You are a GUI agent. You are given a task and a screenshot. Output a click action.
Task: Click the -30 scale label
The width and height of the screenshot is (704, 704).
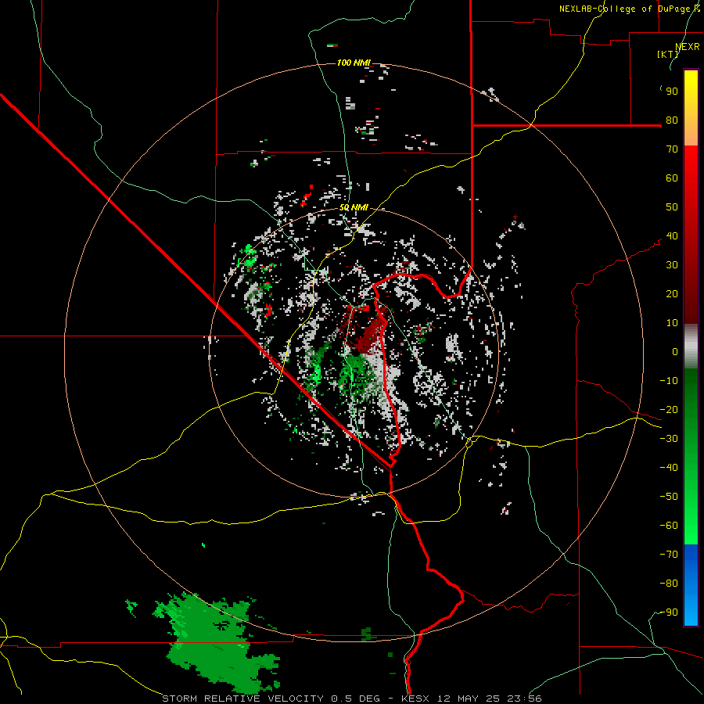(x=669, y=439)
